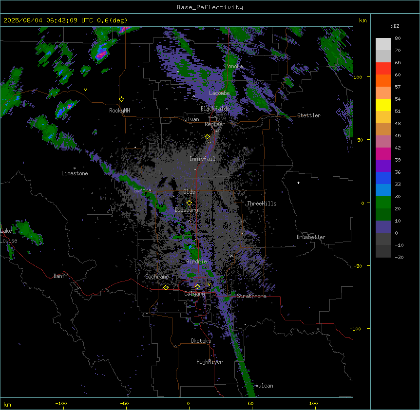Click the Sylvan town label
The width and height of the screenshot is (420, 410).
pyautogui.click(x=190, y=119)
